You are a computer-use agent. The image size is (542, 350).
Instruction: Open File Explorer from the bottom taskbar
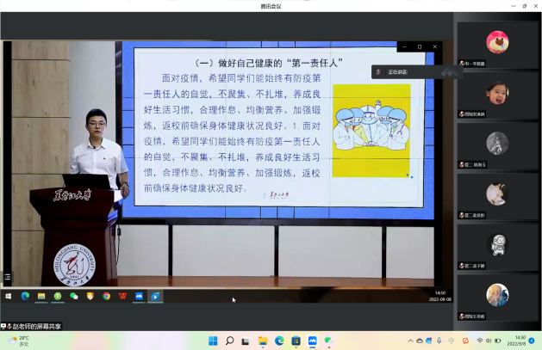point(263,341)
